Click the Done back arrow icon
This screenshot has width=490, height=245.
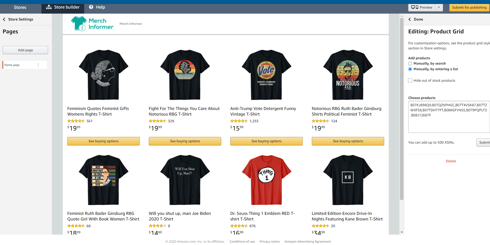tap(410, 19)
